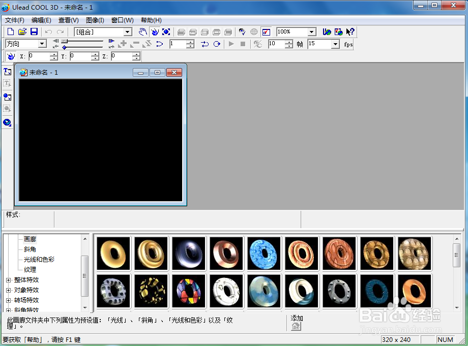The image size is (468, 346).
Task: Choose the plain gold torus thumbnail
Action: tap(113, 254)
